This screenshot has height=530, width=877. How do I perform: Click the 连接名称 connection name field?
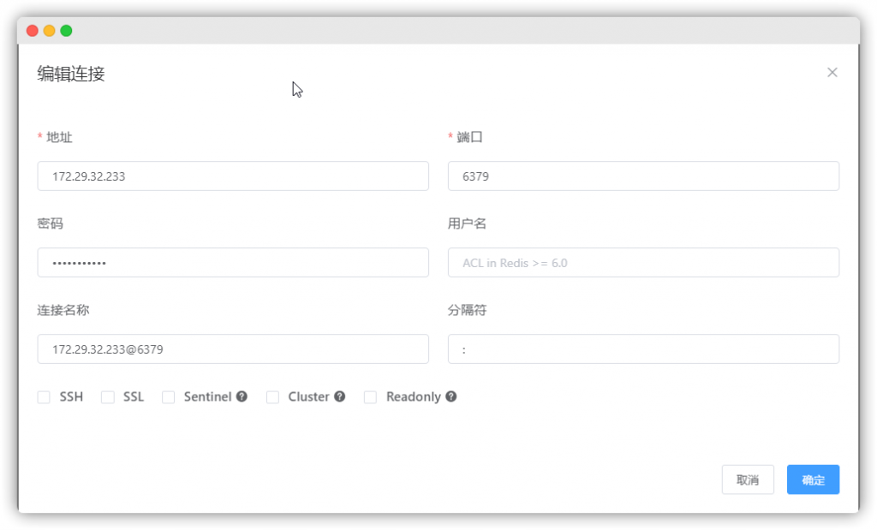tap(233, 349)
